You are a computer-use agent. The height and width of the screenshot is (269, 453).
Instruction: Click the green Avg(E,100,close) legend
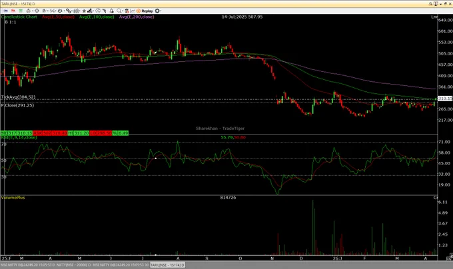coord(97,17)
